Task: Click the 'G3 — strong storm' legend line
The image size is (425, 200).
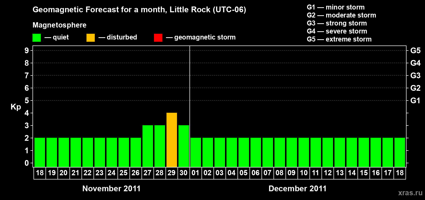Action: click(x=337, y=23)
